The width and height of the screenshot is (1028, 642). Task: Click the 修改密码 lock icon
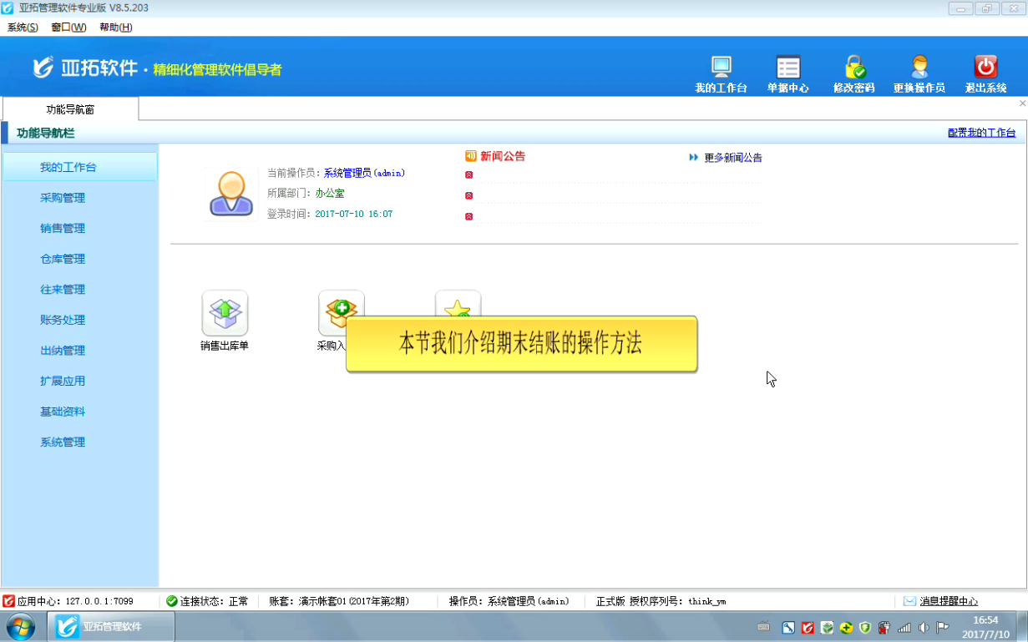click(853, 68)
